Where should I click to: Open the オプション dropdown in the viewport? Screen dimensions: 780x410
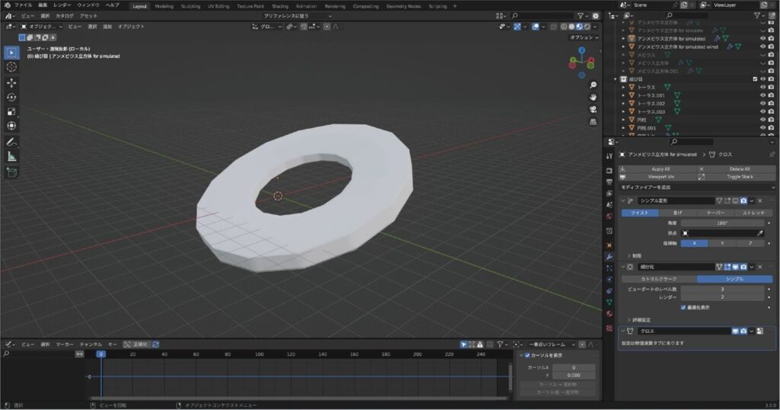coord(584,37)
